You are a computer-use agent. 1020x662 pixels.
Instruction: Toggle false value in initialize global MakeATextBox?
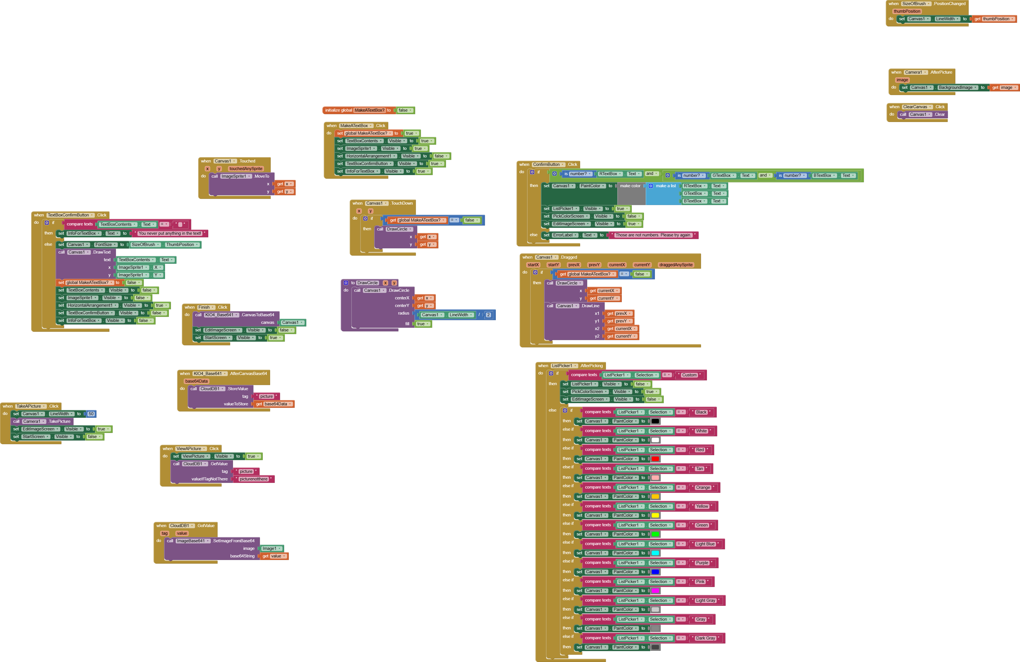click(403, 111)
